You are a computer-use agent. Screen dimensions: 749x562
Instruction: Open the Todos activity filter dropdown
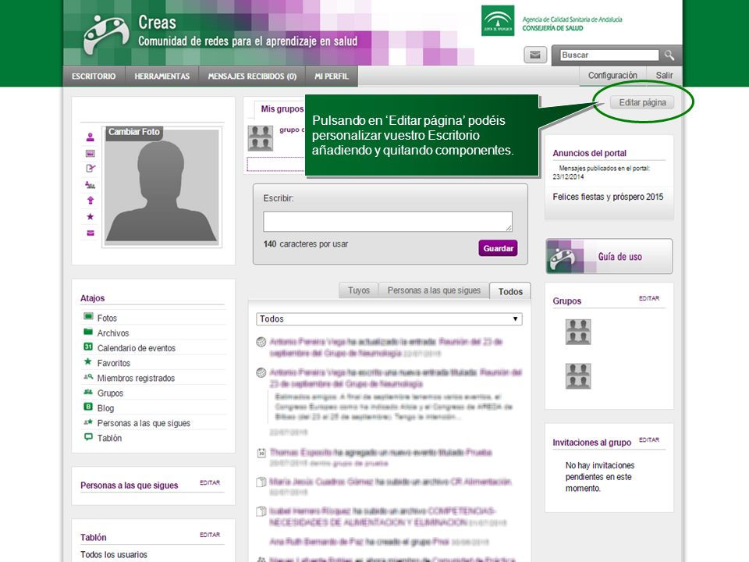pyautogui.click(x=389, y=318)
